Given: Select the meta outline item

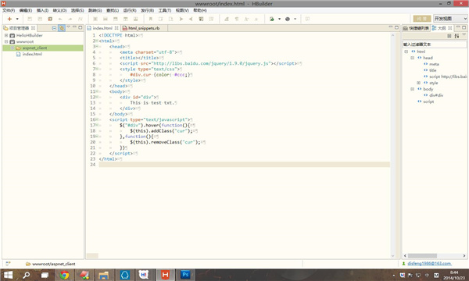Looking at the screenshot, I should (x=434, y=64).
